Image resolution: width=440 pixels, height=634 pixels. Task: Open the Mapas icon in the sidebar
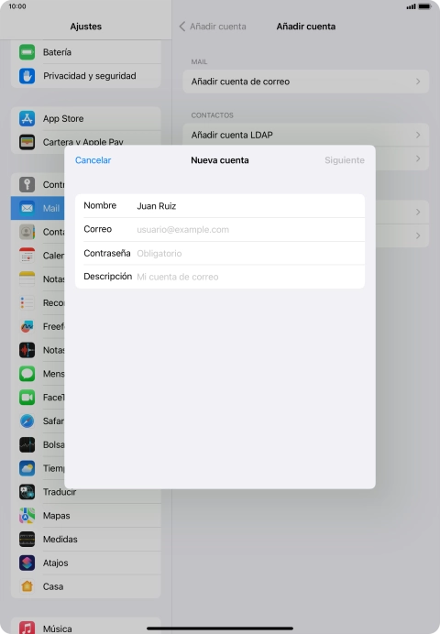[27, 516]
